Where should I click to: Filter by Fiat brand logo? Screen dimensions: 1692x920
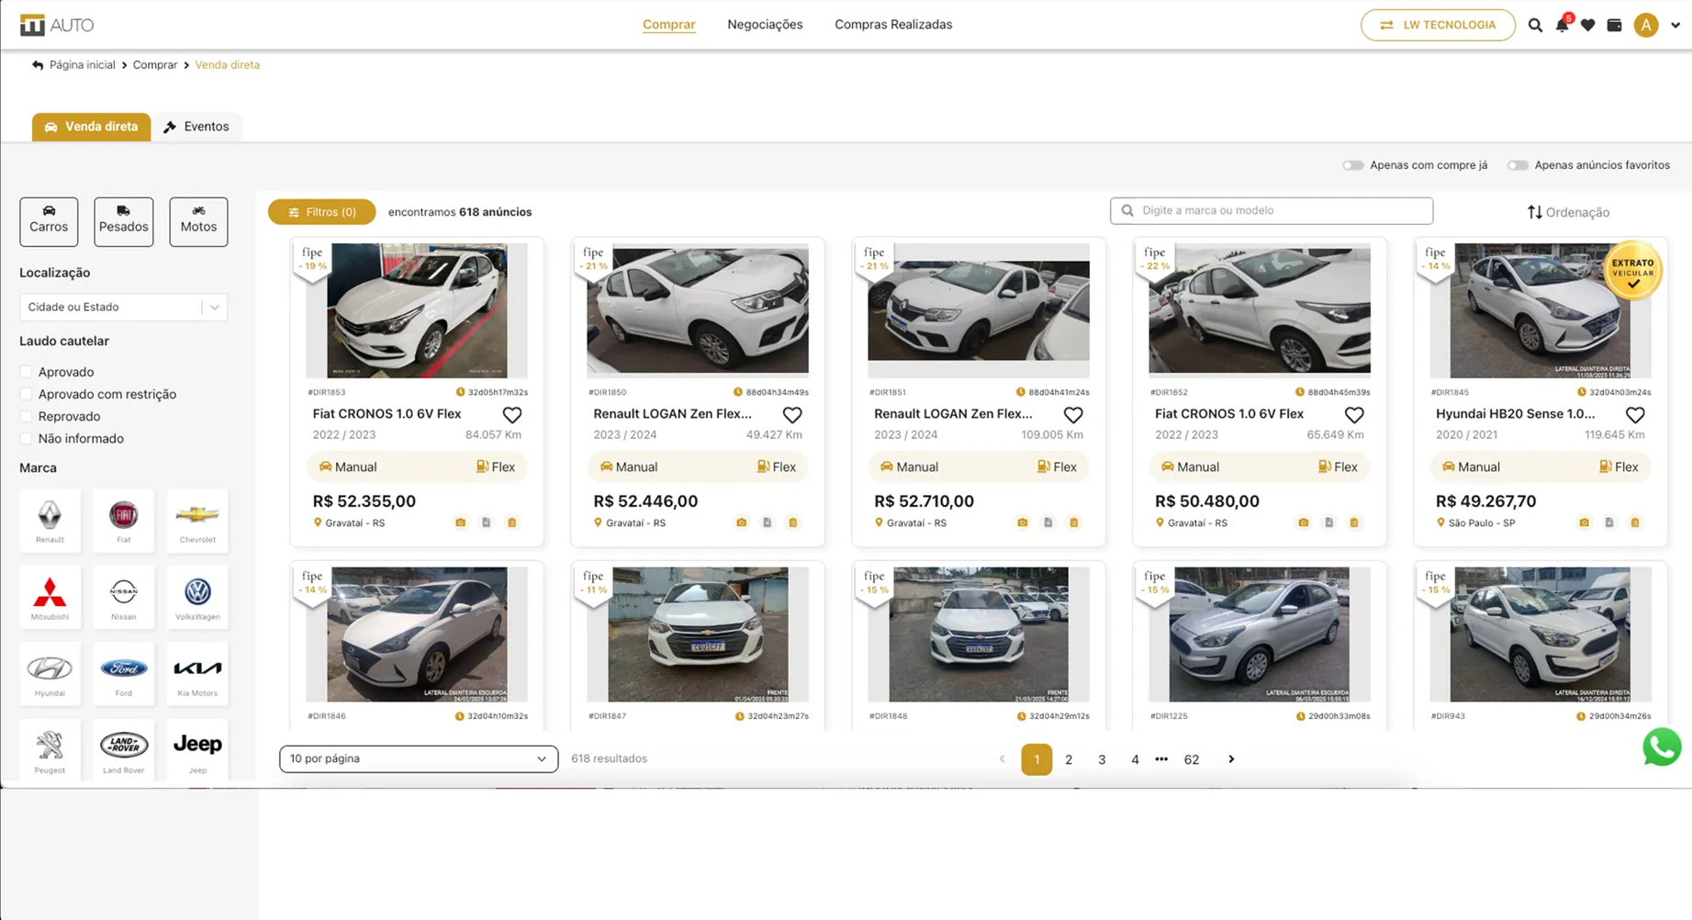[x=124, y=521]
